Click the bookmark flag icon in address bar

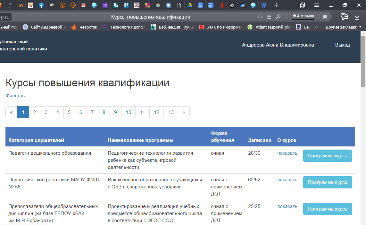[x=325, y=17]
